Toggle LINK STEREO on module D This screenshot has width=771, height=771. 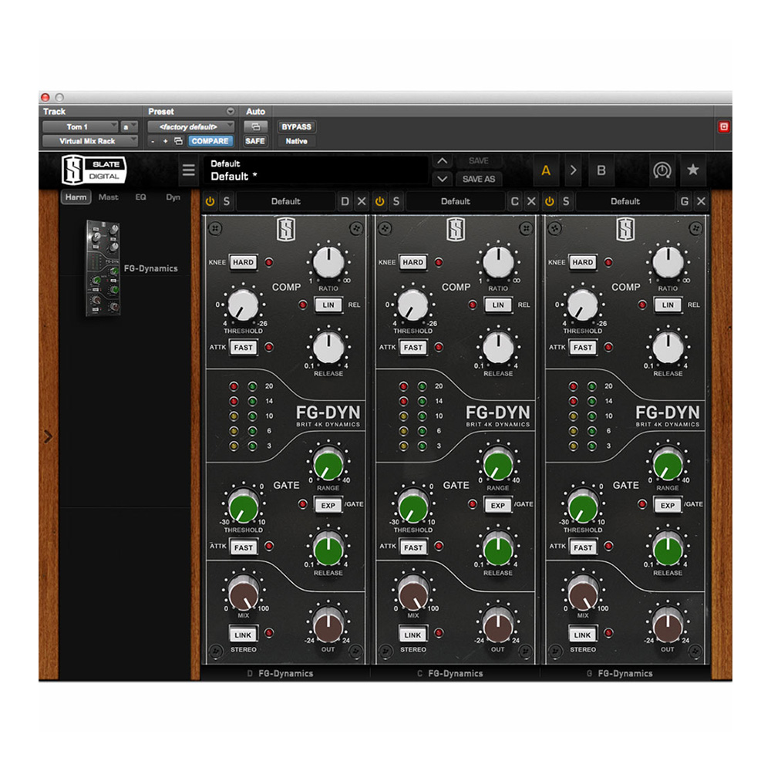click(x=244, y=635)
